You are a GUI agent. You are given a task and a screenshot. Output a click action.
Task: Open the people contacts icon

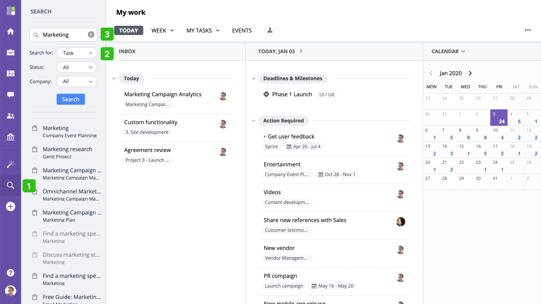click(10, 116)
